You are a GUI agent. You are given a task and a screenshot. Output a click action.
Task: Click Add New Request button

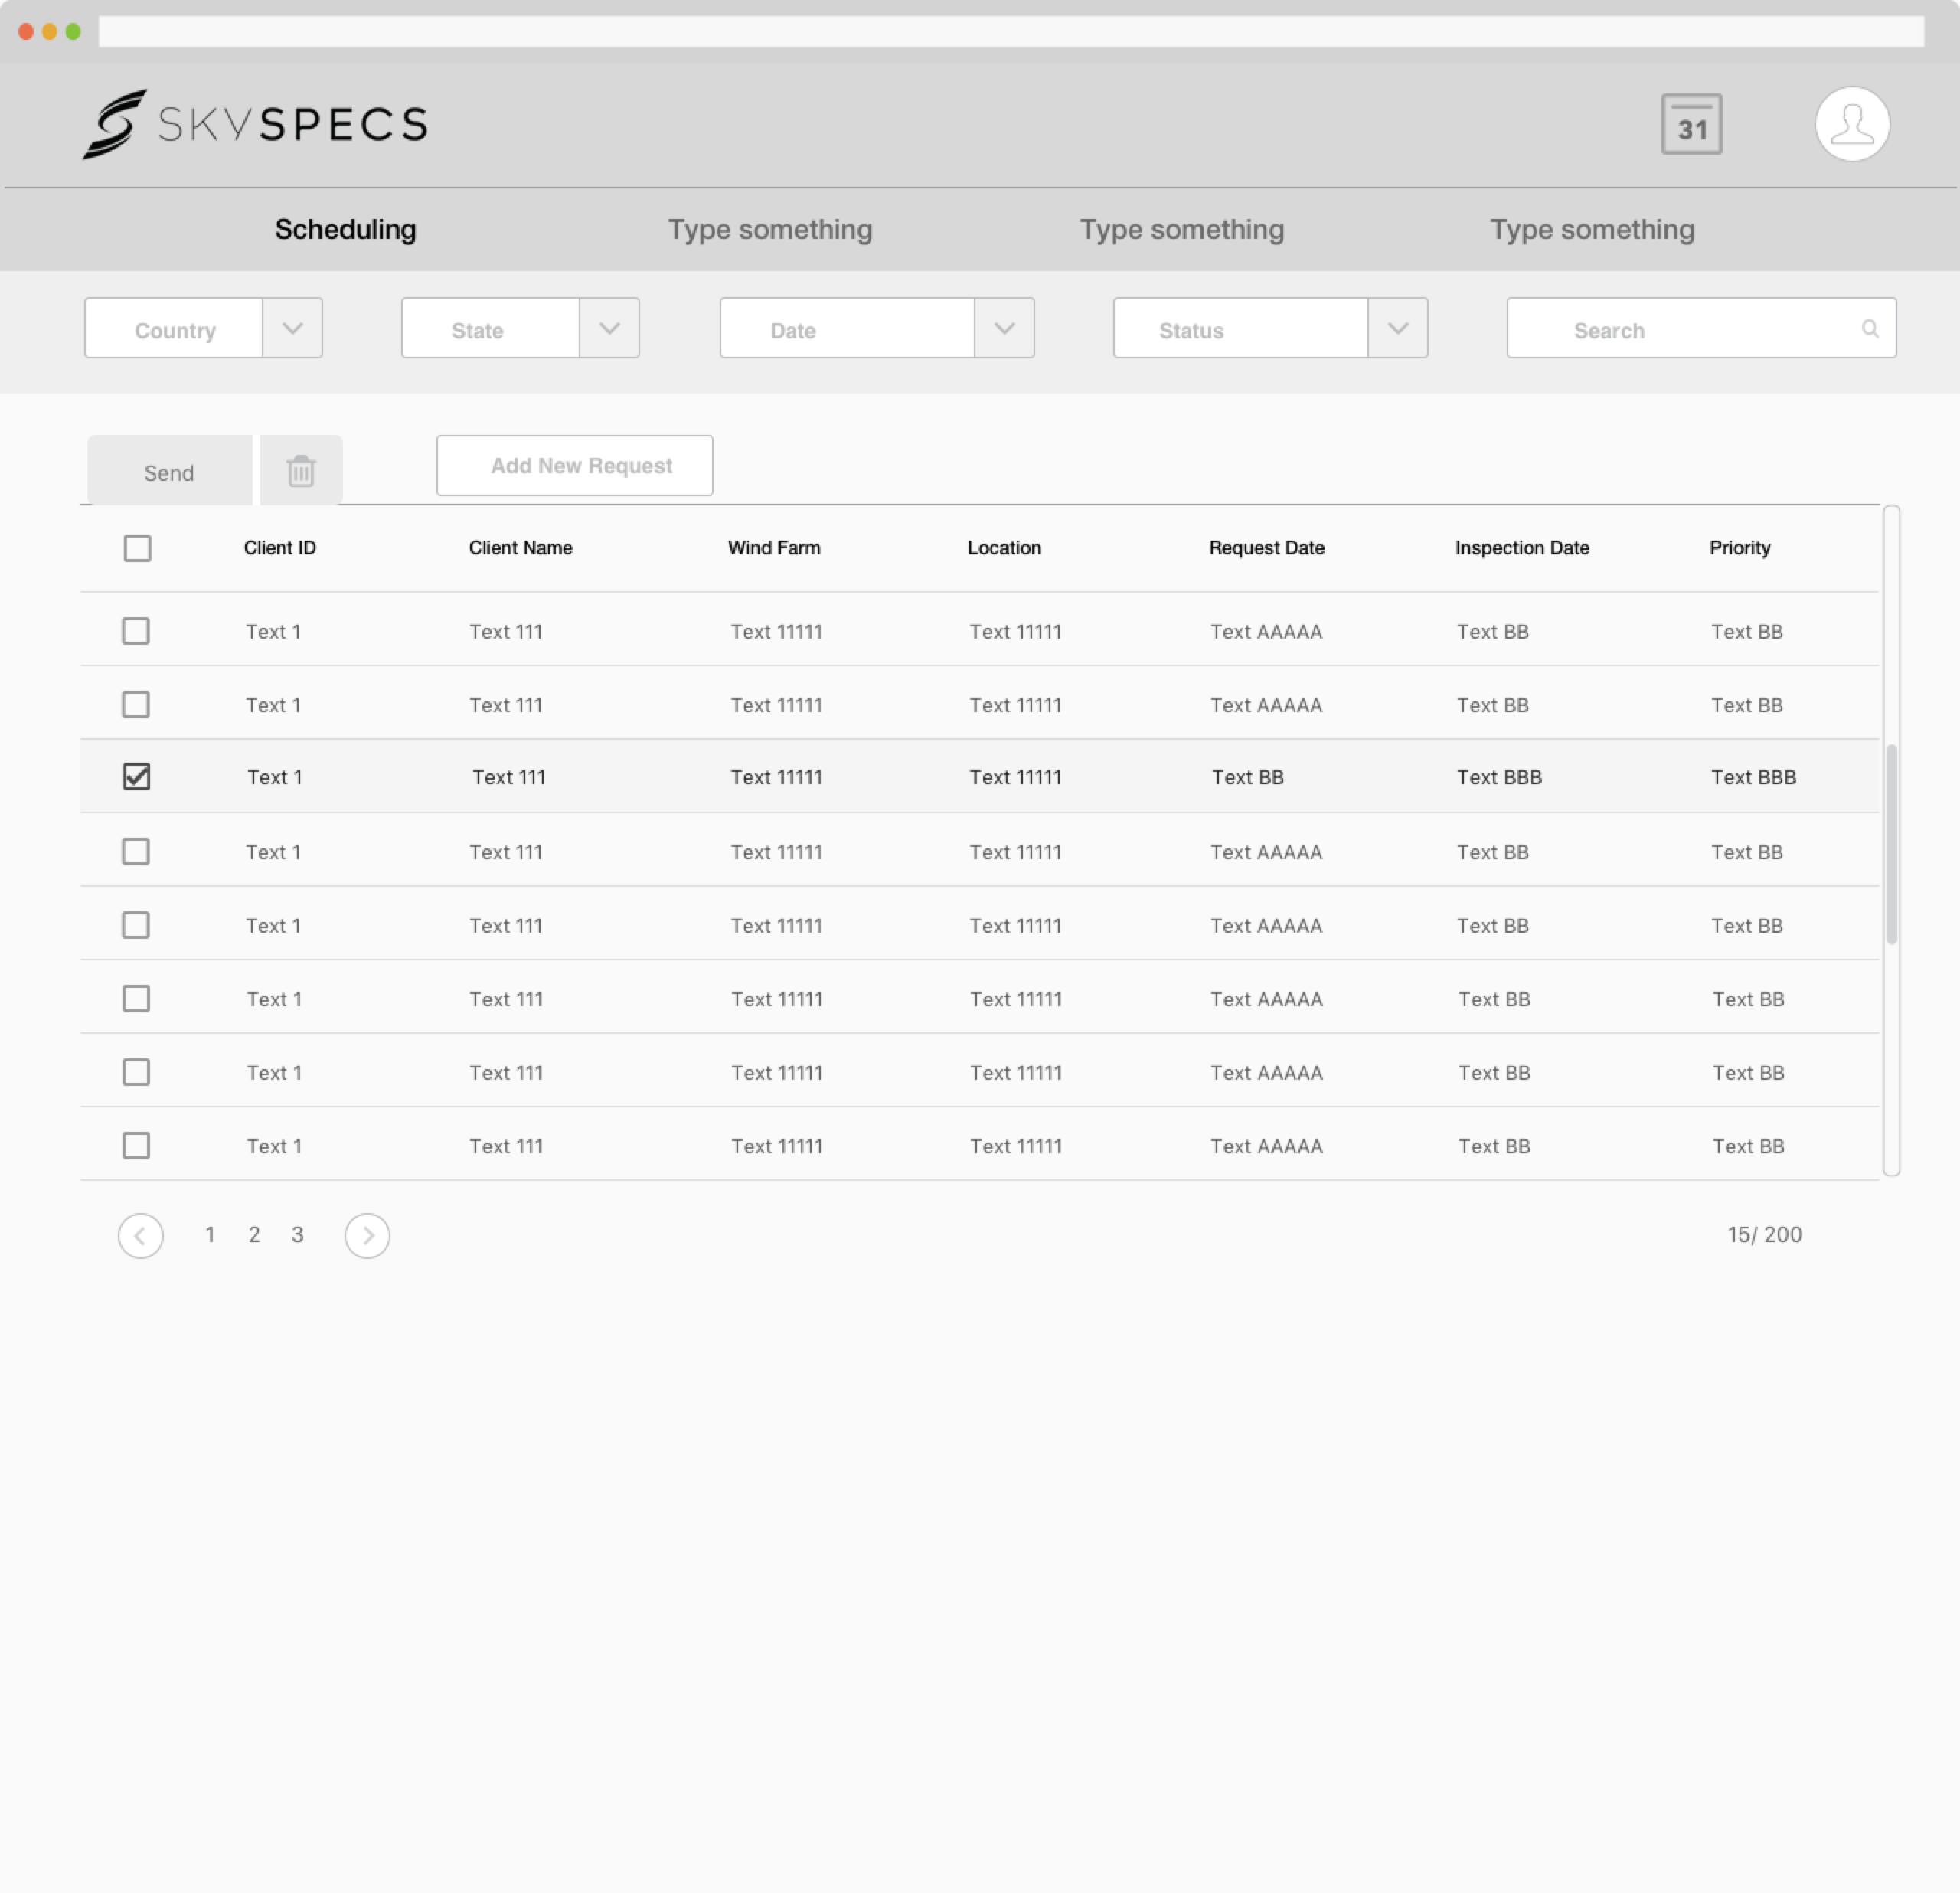575,465
